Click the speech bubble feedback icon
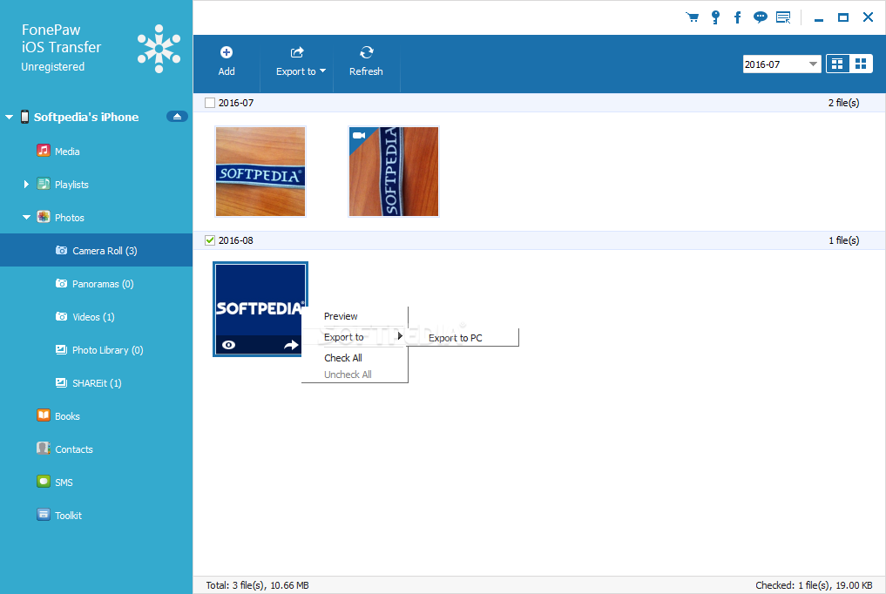Screen dimensions: 886x594 coord(761,17)
